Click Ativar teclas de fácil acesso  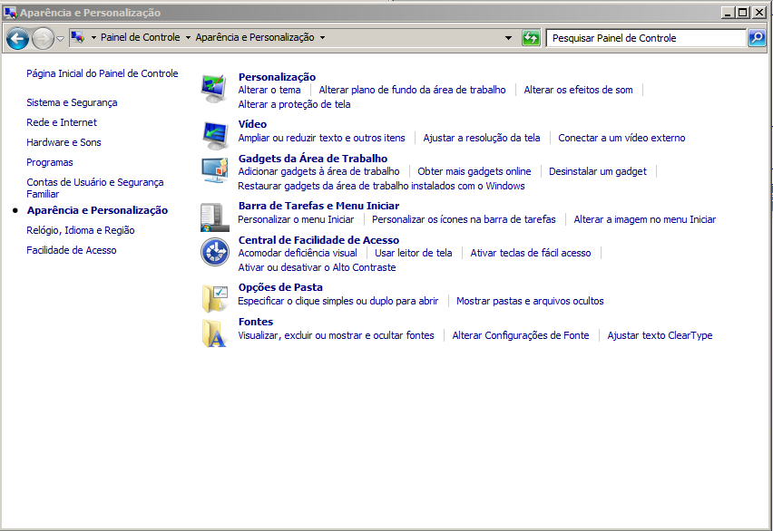[x=531, y=253]
